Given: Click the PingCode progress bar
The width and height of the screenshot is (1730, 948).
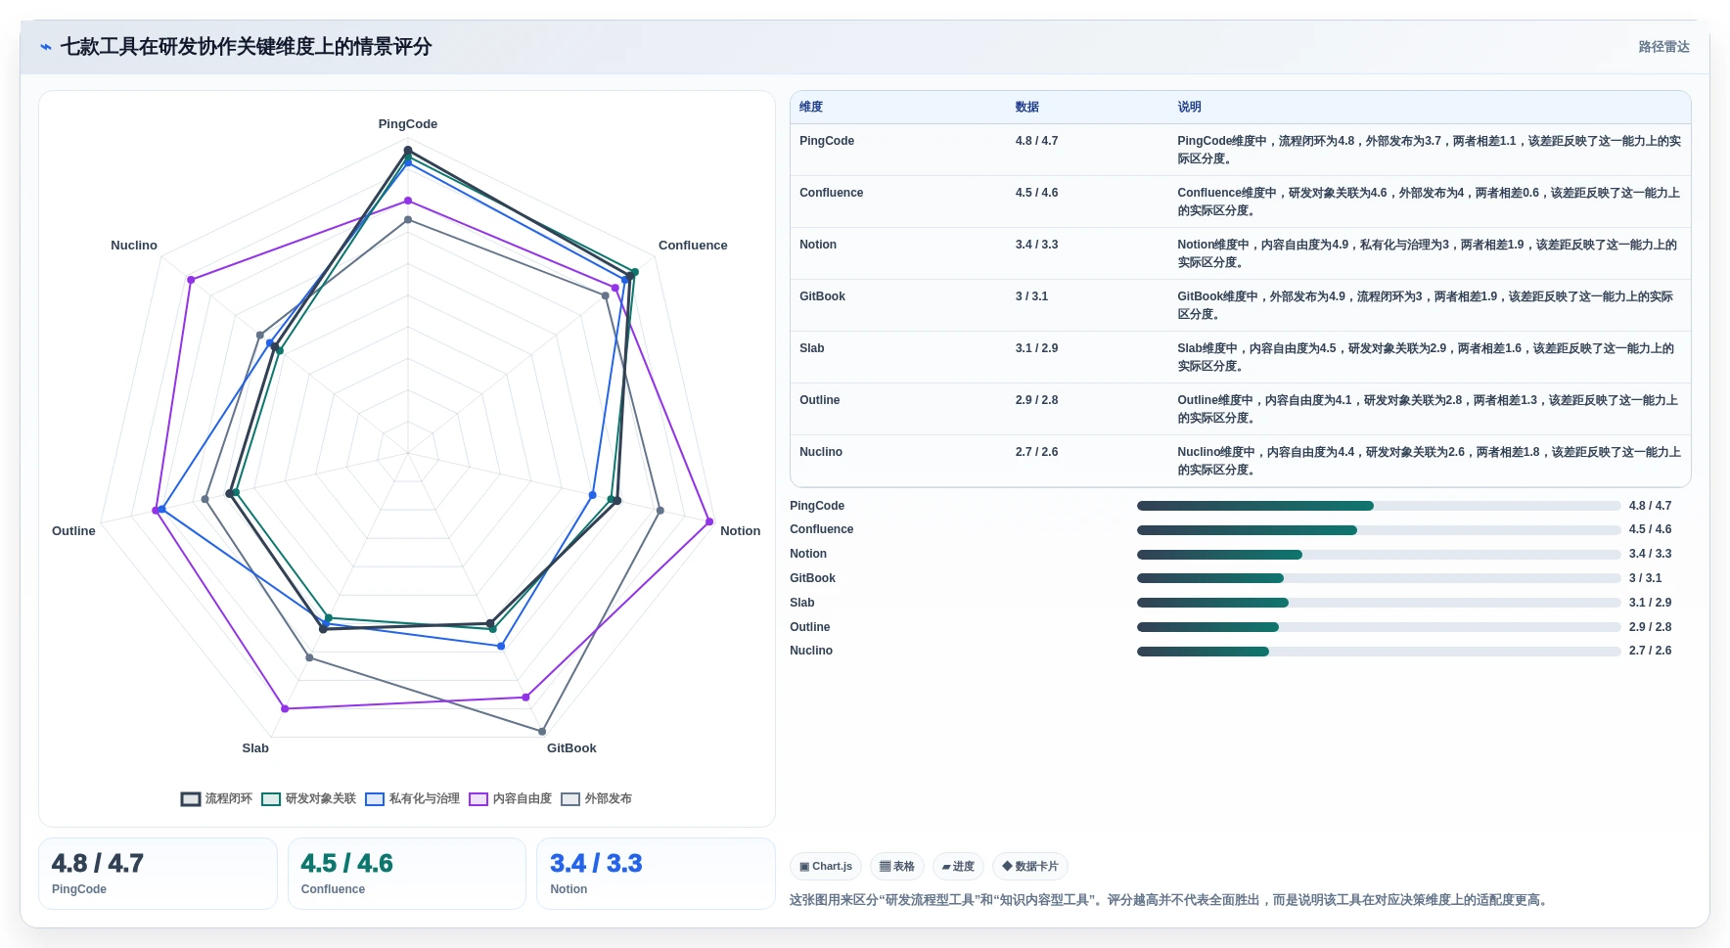Looking at the screenshot, I should point(1379,506).
